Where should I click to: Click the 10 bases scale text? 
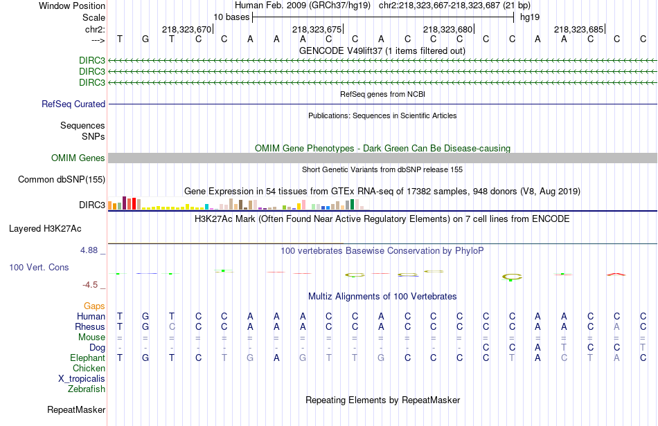pyautogui.click(x=231, y=17)
